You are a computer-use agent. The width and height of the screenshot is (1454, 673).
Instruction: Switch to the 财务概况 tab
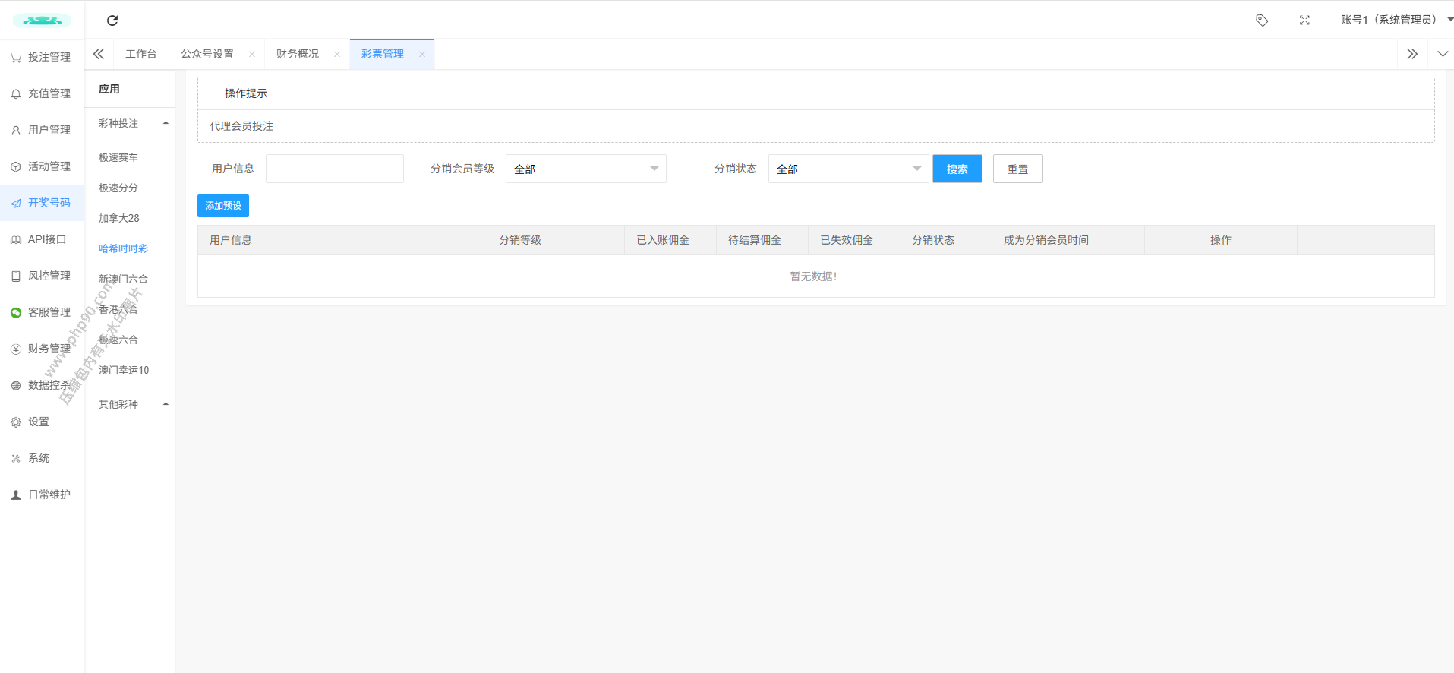point(298,55)
